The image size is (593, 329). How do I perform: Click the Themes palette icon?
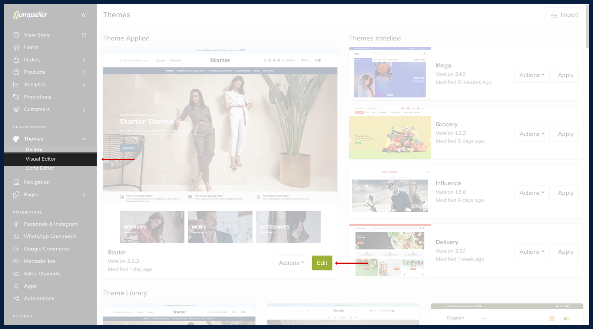click(16, 139)
